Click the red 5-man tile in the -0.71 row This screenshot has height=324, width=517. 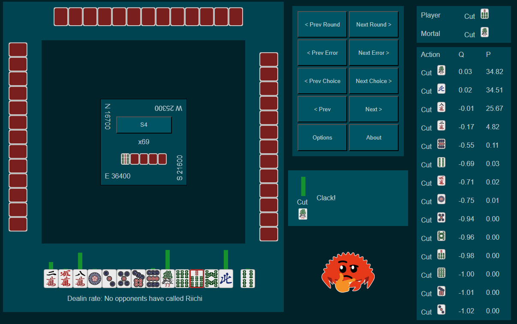click(x=441, y=181)
